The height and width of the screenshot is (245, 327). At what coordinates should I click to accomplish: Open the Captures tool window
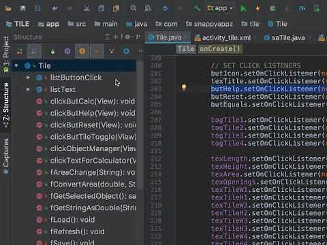pyautogui.click(x=5, y=156)
